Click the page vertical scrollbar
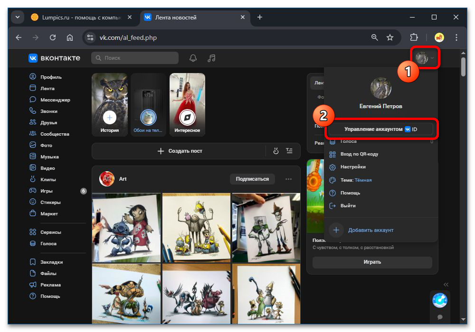Image resolution: width=475 pixels, height=332 pixels. tap(463, 66)
